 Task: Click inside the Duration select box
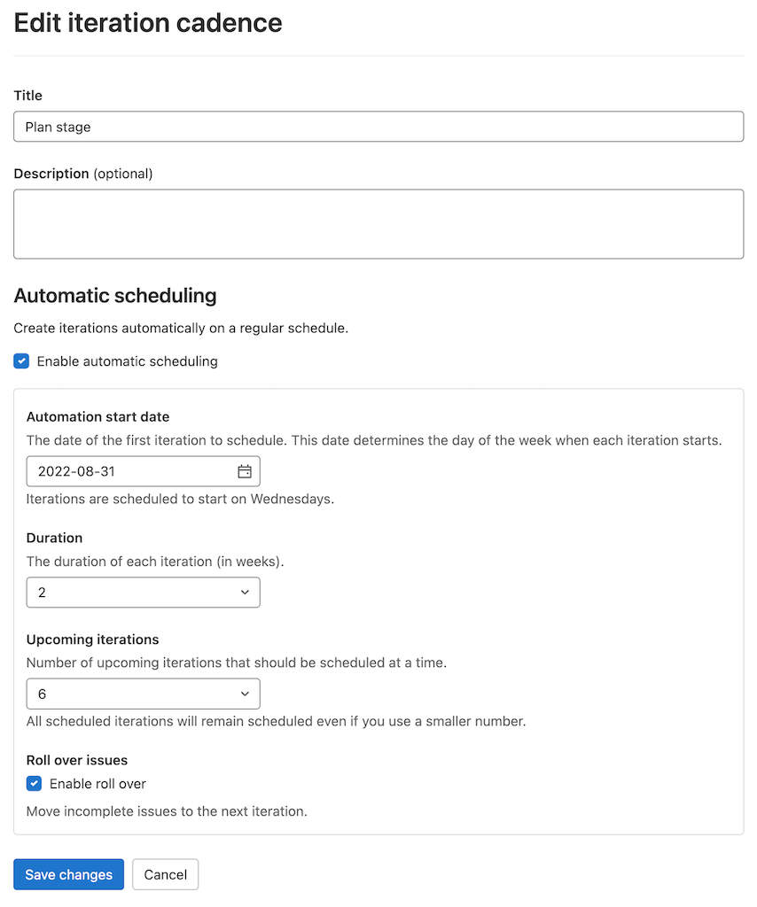(x=124, y=593)
